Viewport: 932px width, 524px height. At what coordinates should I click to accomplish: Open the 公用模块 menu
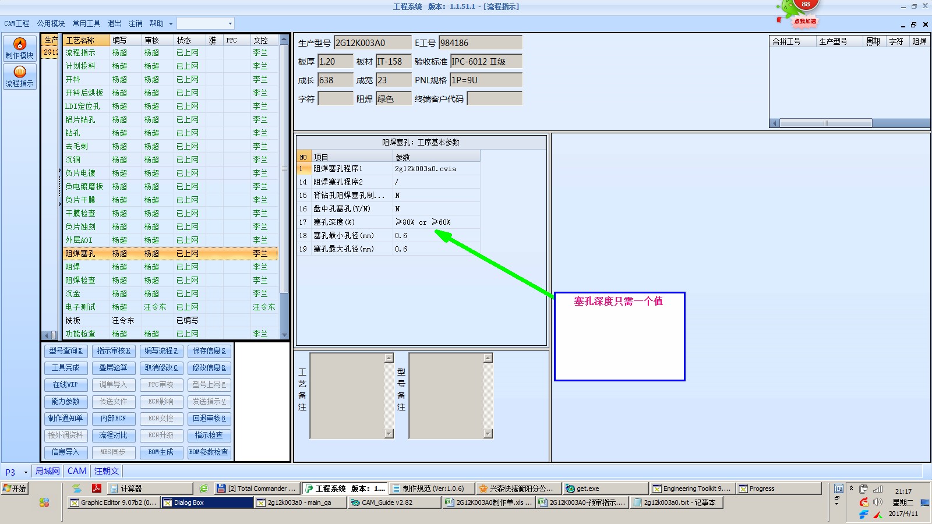[x=51, y=23]
